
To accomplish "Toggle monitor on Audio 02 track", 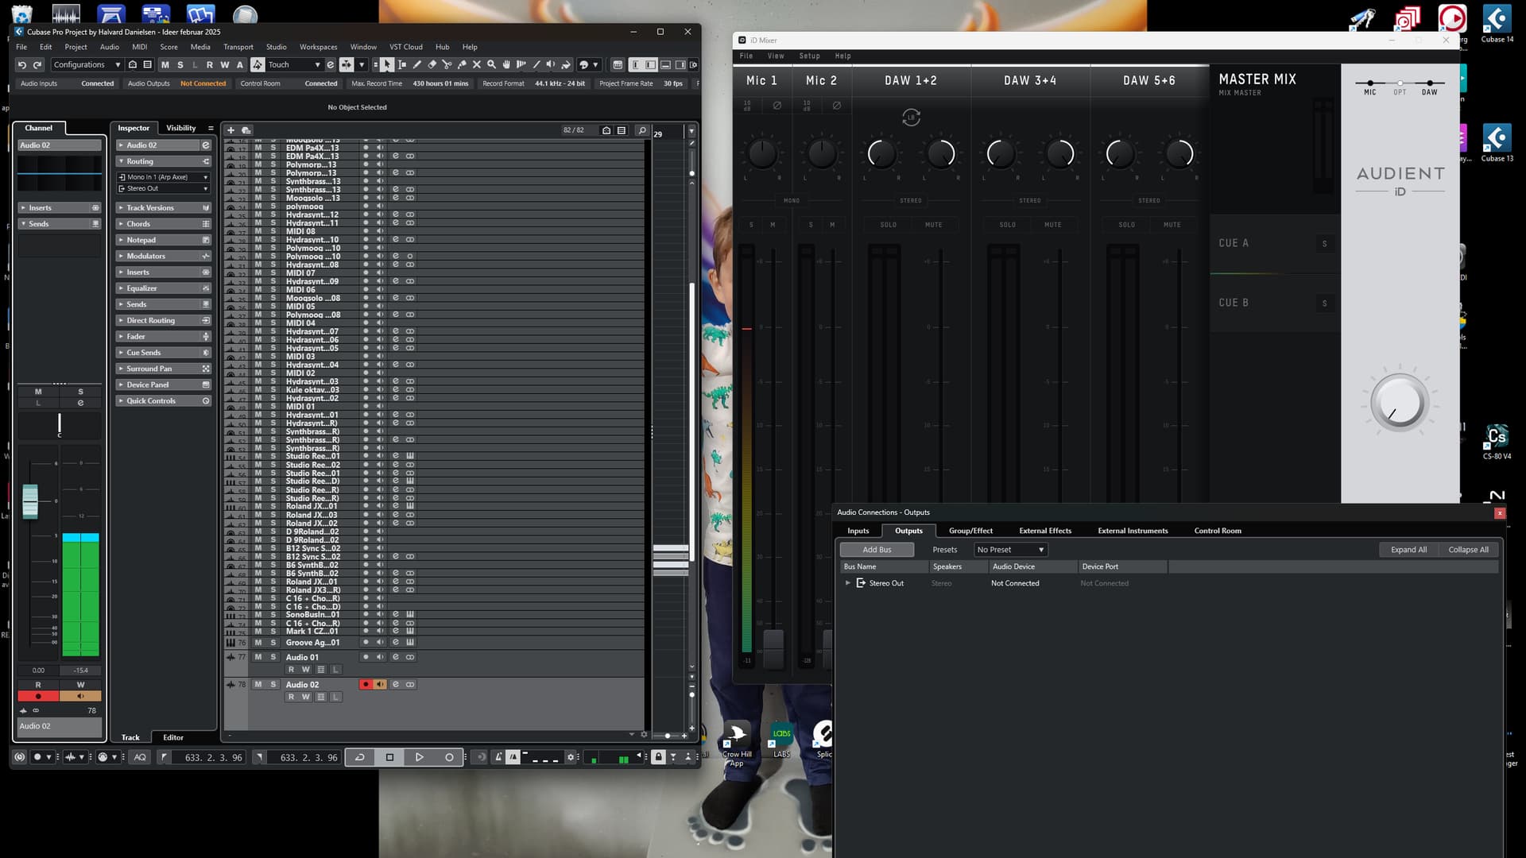I will tap(380, 685).
